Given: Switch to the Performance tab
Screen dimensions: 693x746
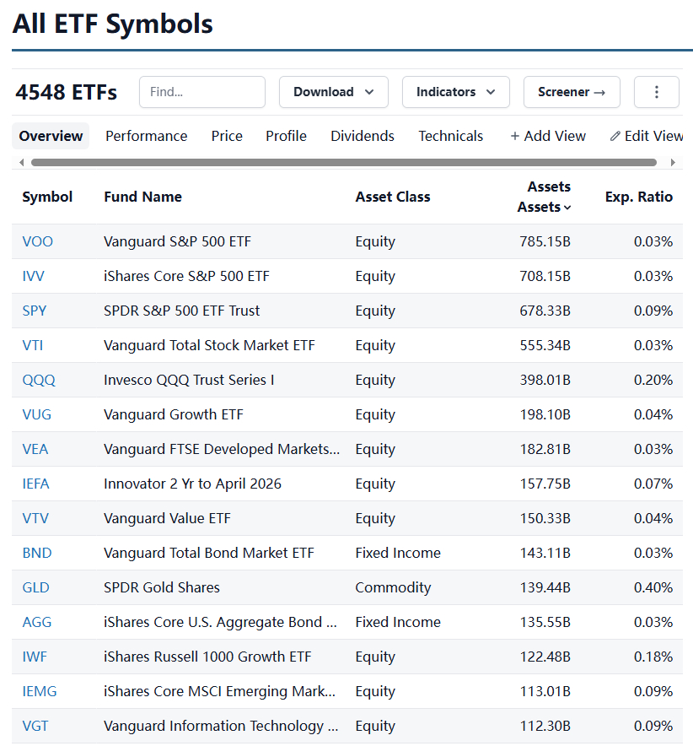Looking at the screenshot, I should pyautogui.click(x=147, y=136).
